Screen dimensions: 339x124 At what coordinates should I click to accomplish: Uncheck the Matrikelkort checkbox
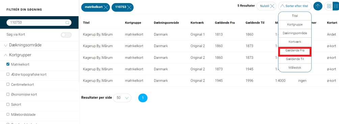point(8,64)
